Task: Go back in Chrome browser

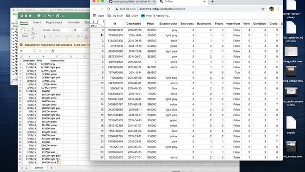Action: [x=94, y=9]
